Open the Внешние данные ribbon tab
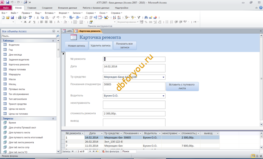This screenshot has width=263, height=159. pyautogui.click(x=67, y=8)
